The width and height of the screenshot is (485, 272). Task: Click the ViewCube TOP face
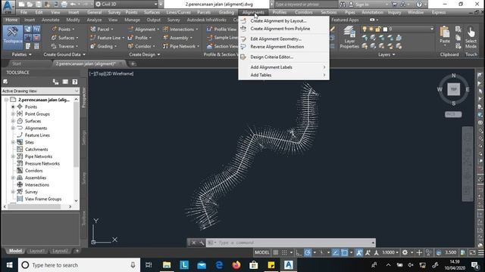[453, 89]
